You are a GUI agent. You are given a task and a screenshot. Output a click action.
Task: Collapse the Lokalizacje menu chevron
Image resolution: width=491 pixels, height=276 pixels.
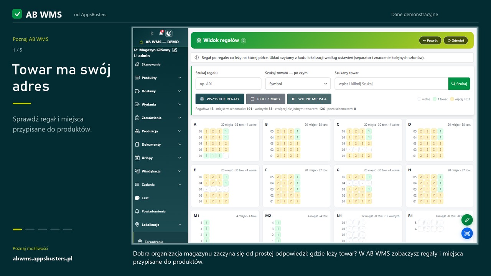[x=180, y=225]
